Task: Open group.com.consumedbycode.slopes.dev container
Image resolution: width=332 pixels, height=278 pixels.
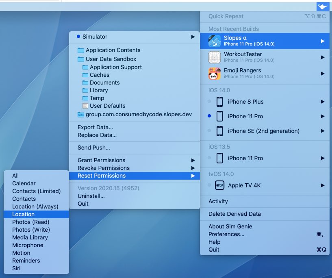Action: [x=135, y=115]
